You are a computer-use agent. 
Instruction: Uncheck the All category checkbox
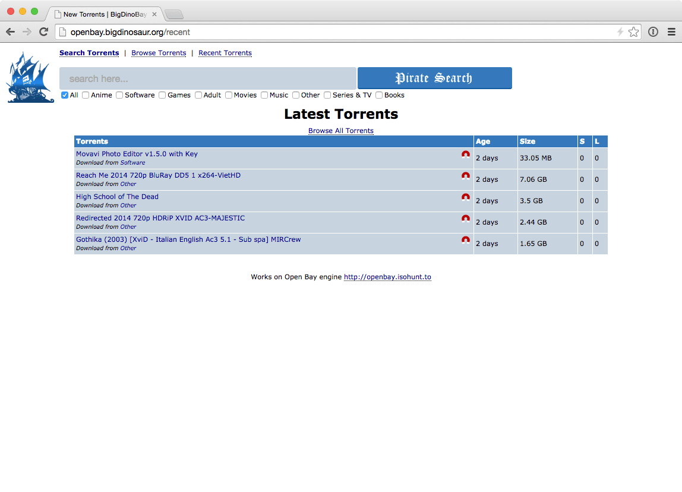click(x=65, y=95)
